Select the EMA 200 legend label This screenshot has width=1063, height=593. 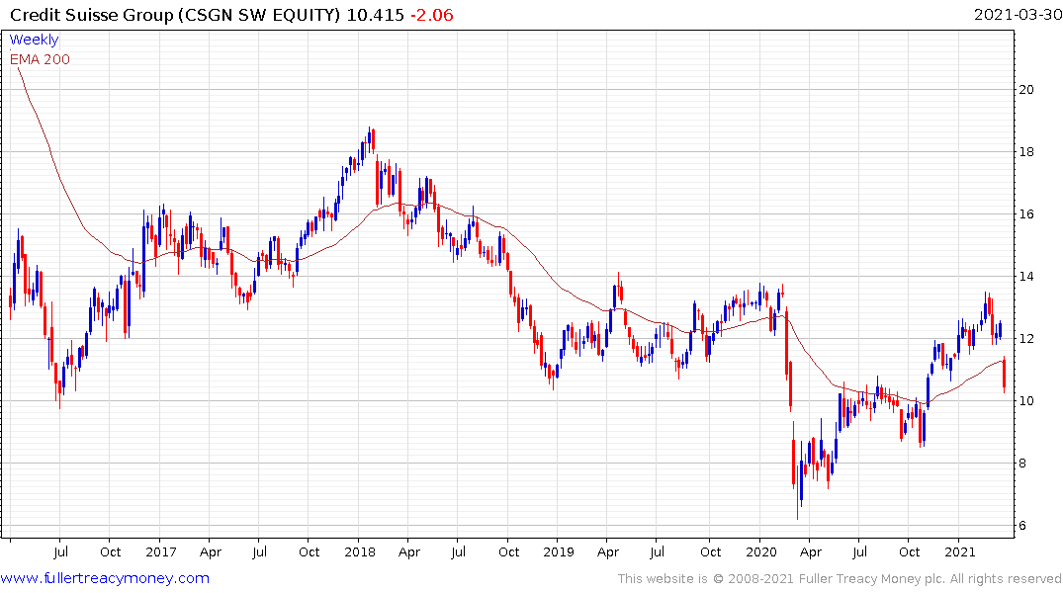click(40, 59)
